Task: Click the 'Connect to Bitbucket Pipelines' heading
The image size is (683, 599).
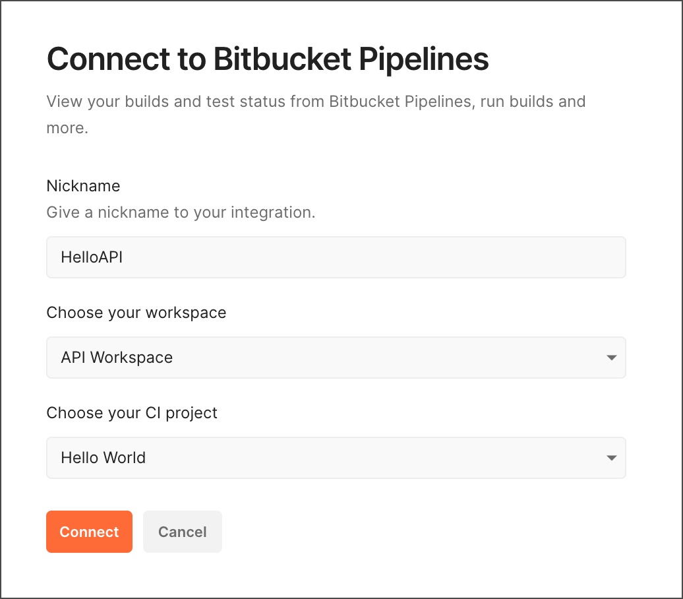Action: 267,59
